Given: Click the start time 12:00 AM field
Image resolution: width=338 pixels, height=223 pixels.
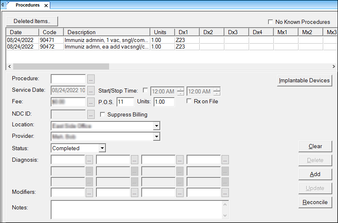Looking at the screenshot, I should (x=163, y=91).
